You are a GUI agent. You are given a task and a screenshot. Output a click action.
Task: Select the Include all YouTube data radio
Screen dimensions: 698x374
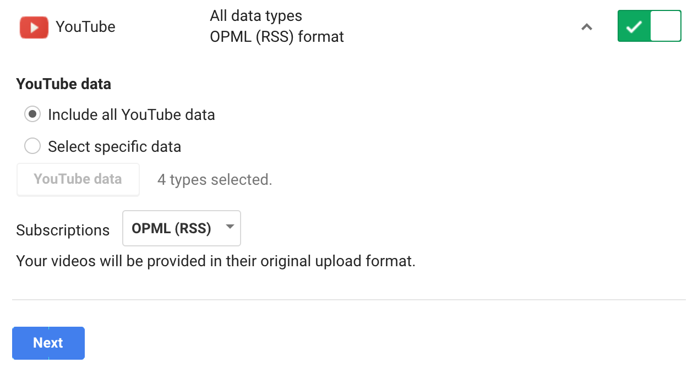pos(32,114)
